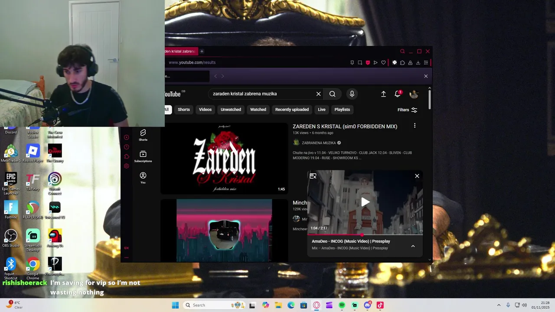Open YouTube account avatar menu

(x=414, y=94)
